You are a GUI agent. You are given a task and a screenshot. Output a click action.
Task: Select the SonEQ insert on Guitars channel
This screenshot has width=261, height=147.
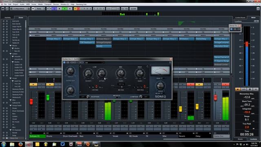(104, 46)
